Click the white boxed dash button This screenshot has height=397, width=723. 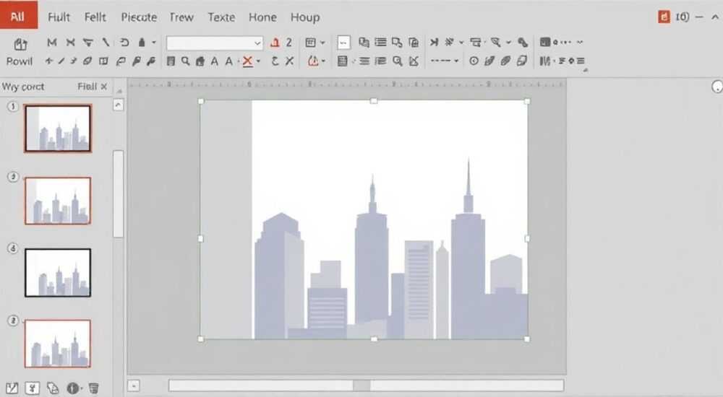[343, 43]
